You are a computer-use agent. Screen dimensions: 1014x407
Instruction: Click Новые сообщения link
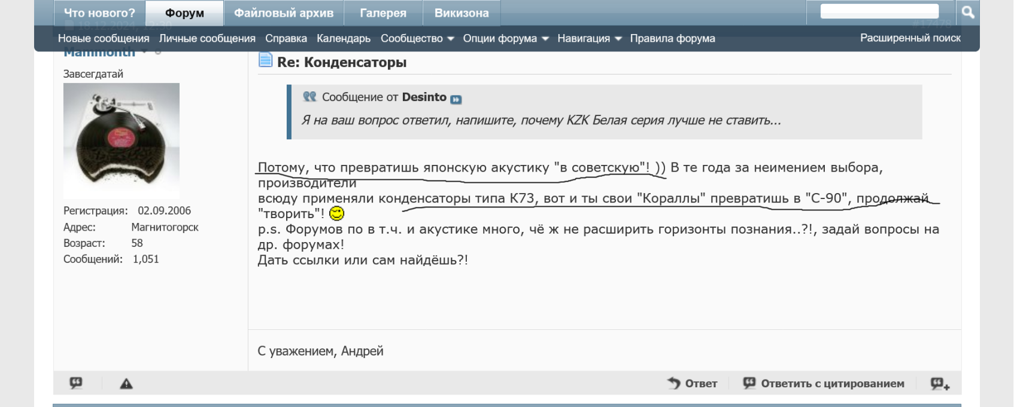[104, 38]
